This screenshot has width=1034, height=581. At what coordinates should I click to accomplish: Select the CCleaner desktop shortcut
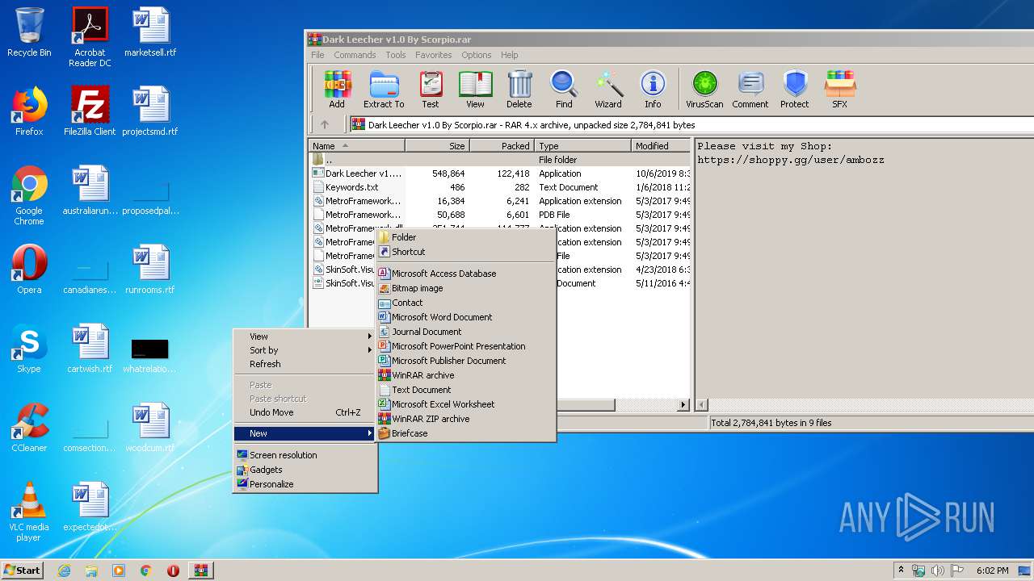29,428
